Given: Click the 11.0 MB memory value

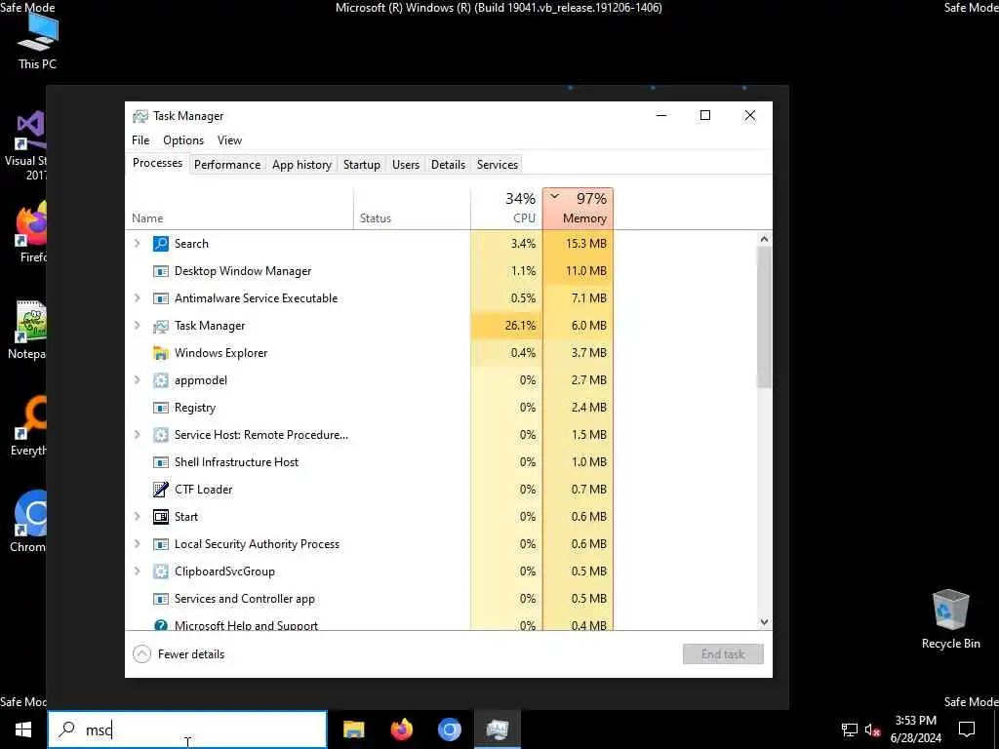Looking at the screenshot, I should point(586,271).
